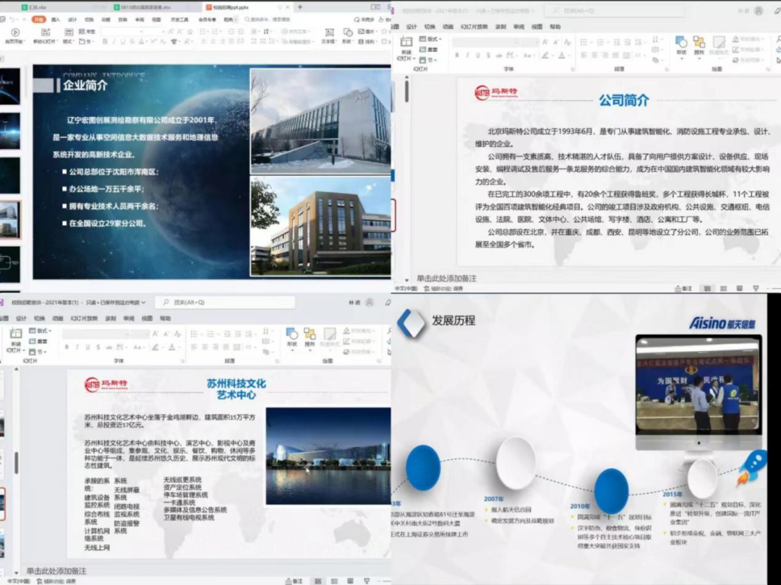The height and width of the screenshot is (585, 781).
Task: Click 形状 shapes icon in WPS toolbar
Action: (x=348, y=32)
